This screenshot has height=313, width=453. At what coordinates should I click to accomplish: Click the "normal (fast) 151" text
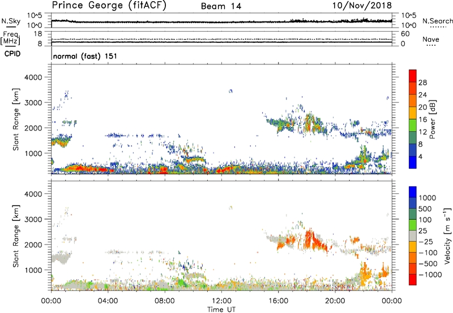[x=85, y=56]
